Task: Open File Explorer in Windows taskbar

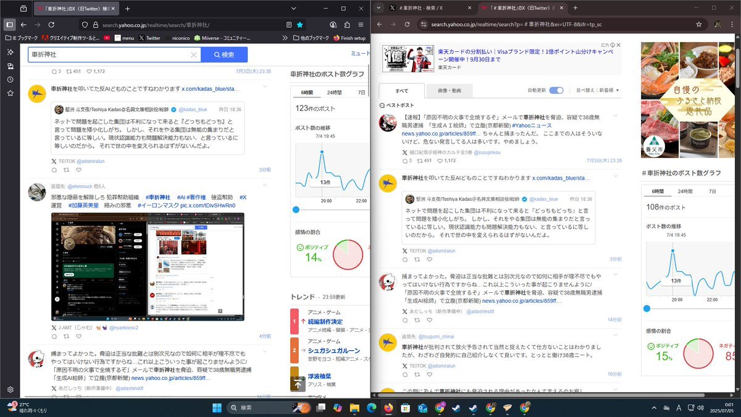Action: point(354,408)
